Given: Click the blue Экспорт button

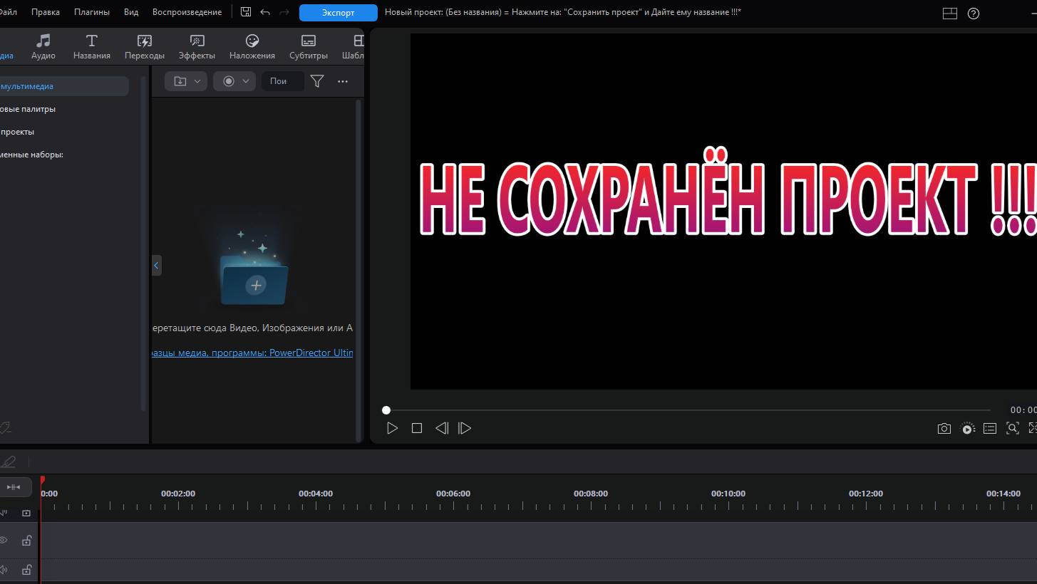Looking at the screenshot, I should pos(338,13).
